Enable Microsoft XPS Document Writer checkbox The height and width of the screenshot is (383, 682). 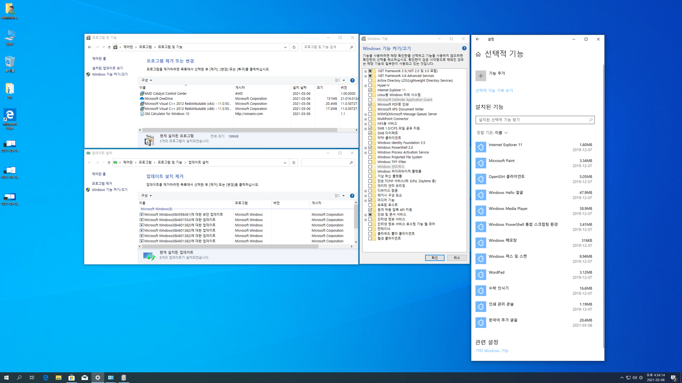click(370, 109)
